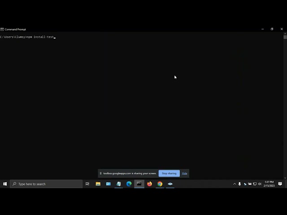Click the display/project tray icon

(x=255, y=184)
